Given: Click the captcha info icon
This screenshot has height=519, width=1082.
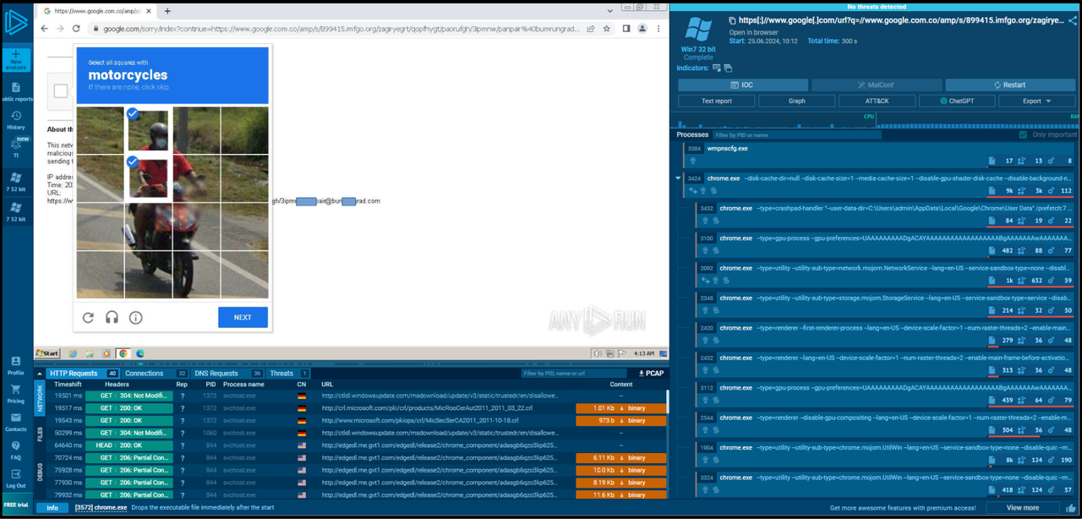Looking at the screenshot, I should coord(135,318).
